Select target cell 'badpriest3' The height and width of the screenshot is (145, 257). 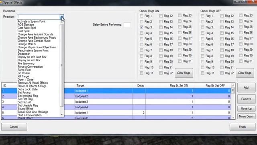[104, 101]
